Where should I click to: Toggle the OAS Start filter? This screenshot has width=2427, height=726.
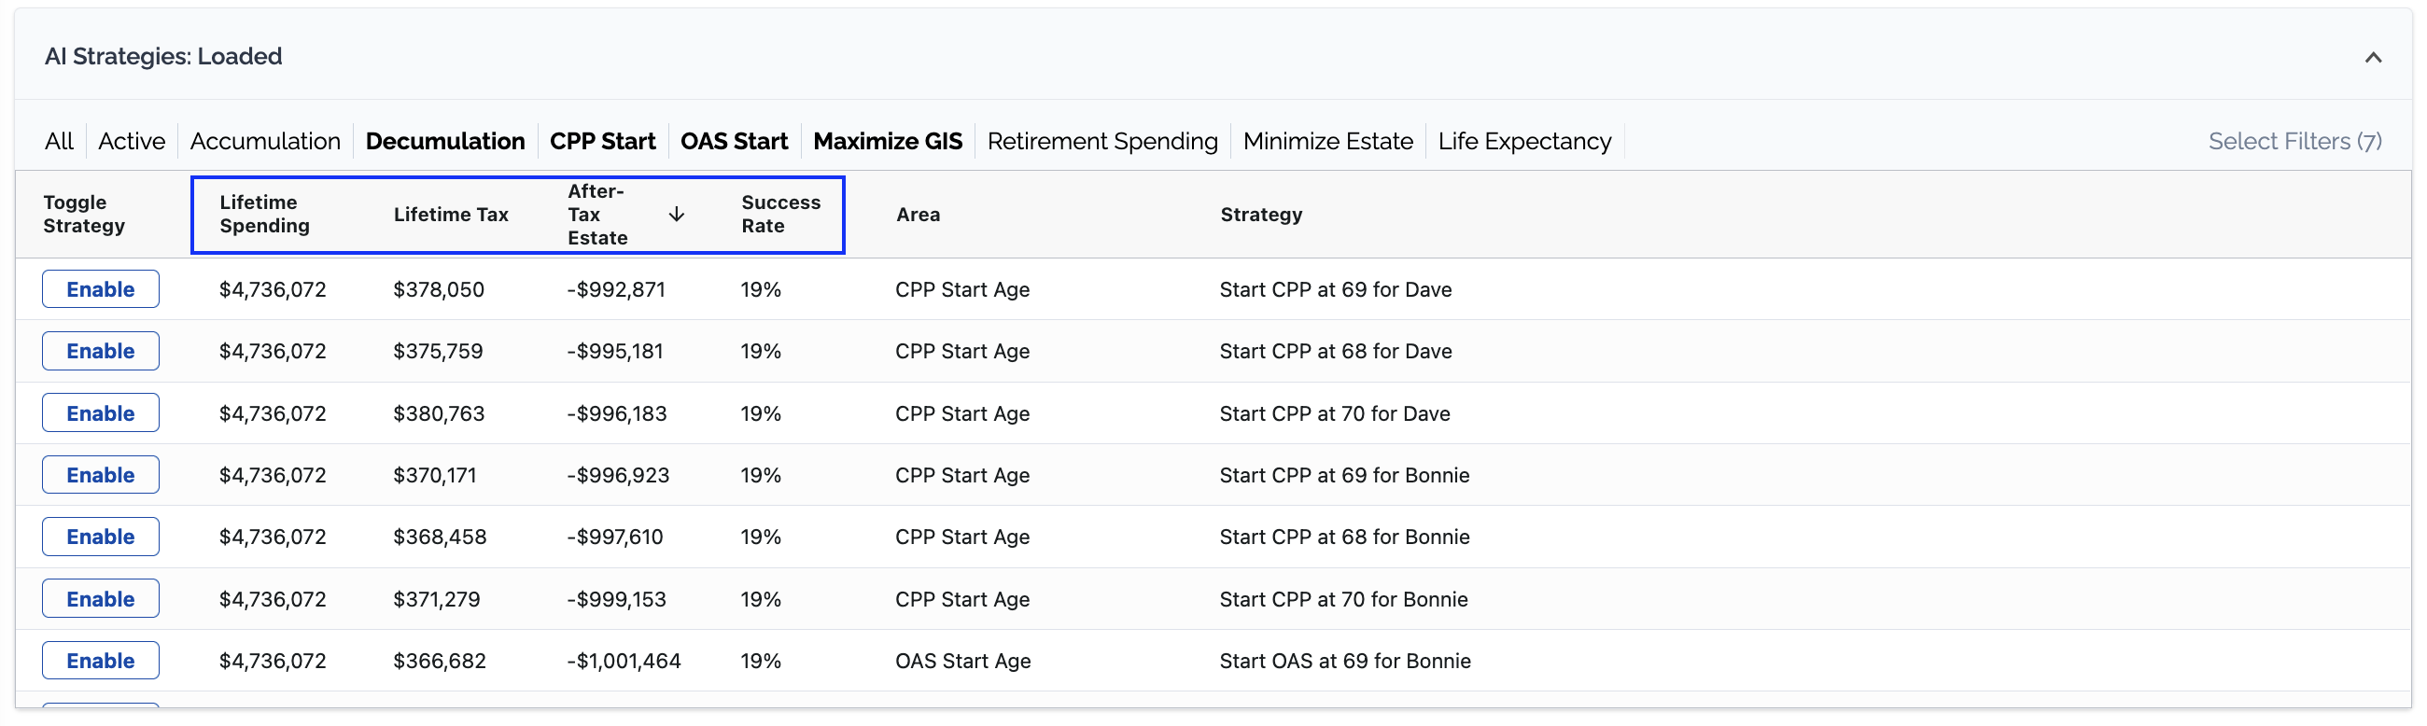[734, 141]
